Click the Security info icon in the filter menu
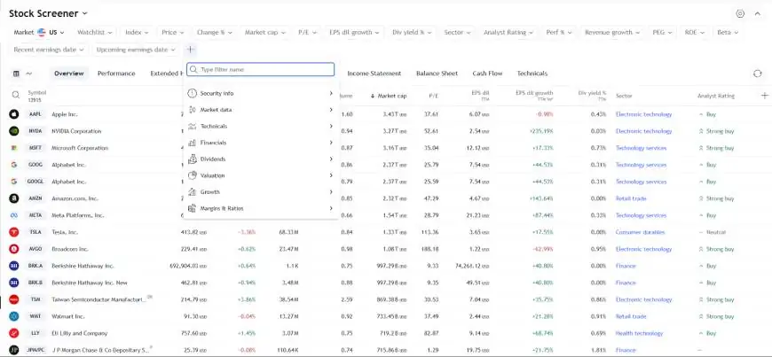 point(192,93)
